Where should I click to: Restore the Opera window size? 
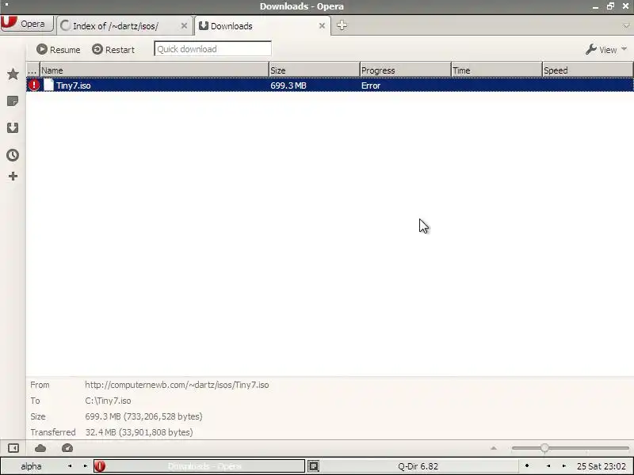coord(610,6)
